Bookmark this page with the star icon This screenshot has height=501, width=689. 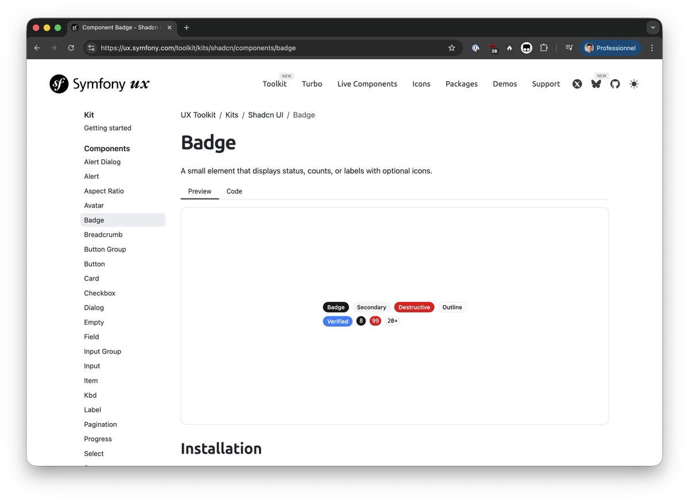pyautogui.click(x=452, y=48)
